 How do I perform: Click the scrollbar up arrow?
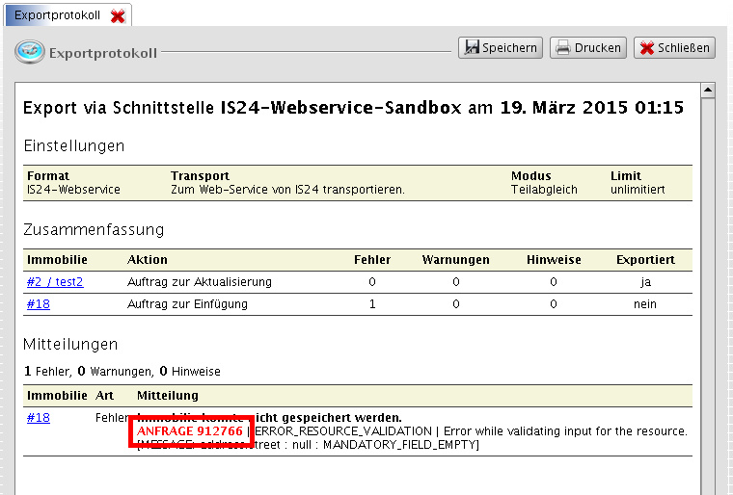707,91
